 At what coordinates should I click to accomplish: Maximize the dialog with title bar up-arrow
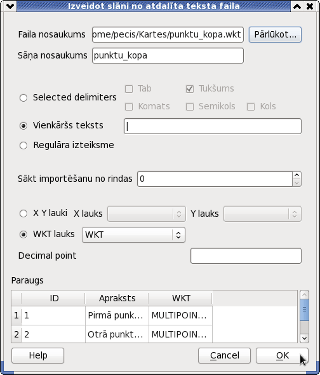tap(297, 6)
